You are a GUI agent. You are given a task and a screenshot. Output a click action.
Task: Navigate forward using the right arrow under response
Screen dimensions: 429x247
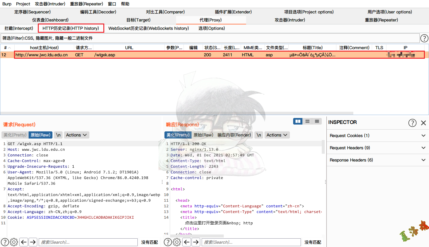(x=196, y=242)
